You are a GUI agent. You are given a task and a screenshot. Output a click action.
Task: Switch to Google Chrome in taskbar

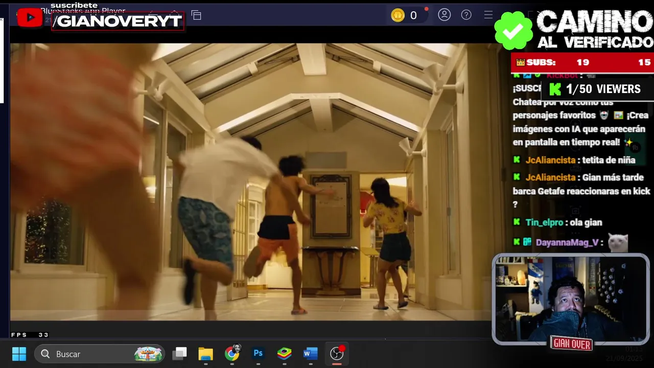pyautogui.click(x=232, y=353)
